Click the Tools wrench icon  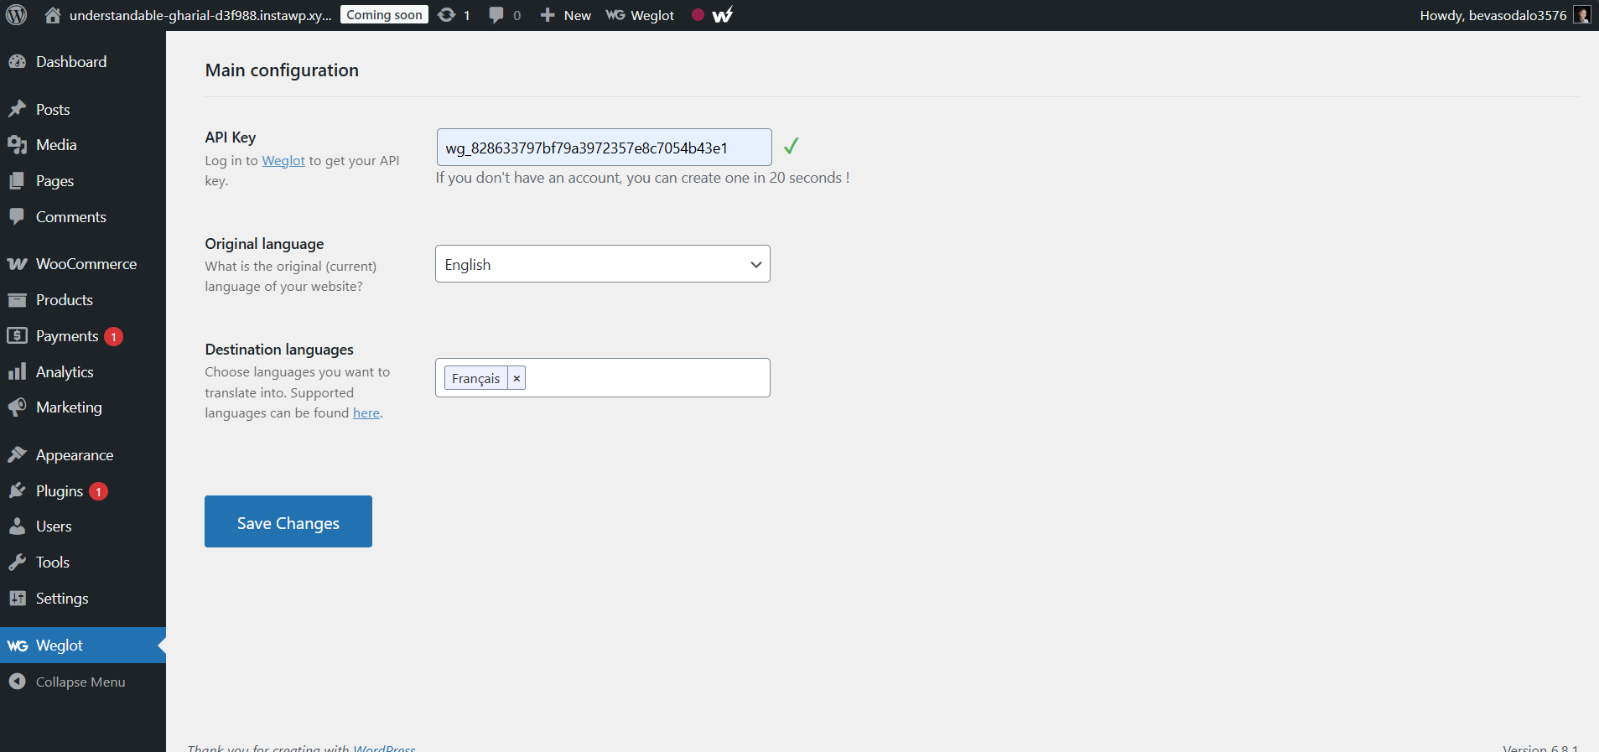click(17, 563)
